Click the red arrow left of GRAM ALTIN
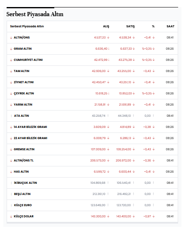Image resolution: width=186 pixels, height=231 pixels. [11, 49]
